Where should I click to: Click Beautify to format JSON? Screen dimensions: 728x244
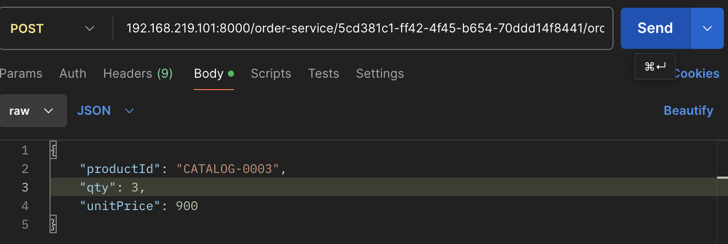click(688, 111)
